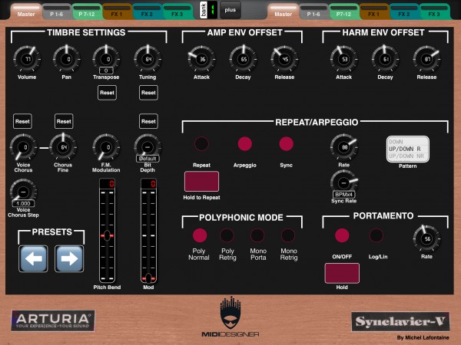Click the MIDI Designer logo
The height and width of the screenshot is (345, 461).
pyautogui.click(x=230, y=317)
